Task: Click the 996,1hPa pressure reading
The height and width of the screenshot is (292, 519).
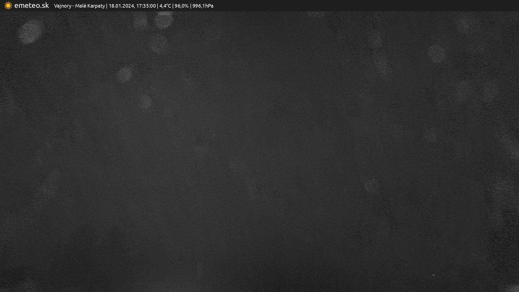Action: point(203,6)
